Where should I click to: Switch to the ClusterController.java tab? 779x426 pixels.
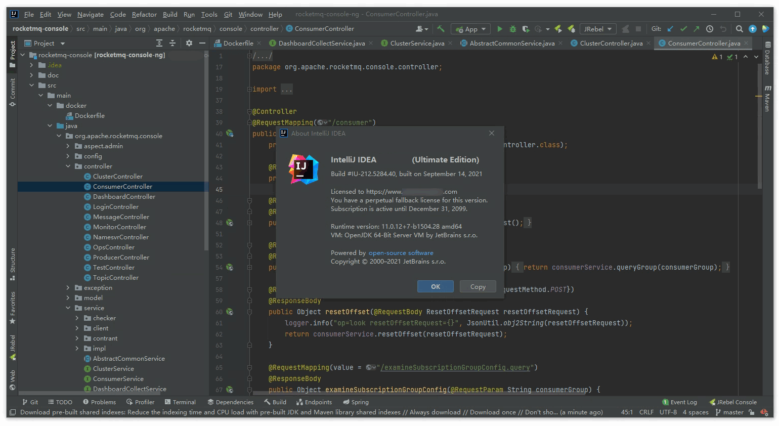611,43
